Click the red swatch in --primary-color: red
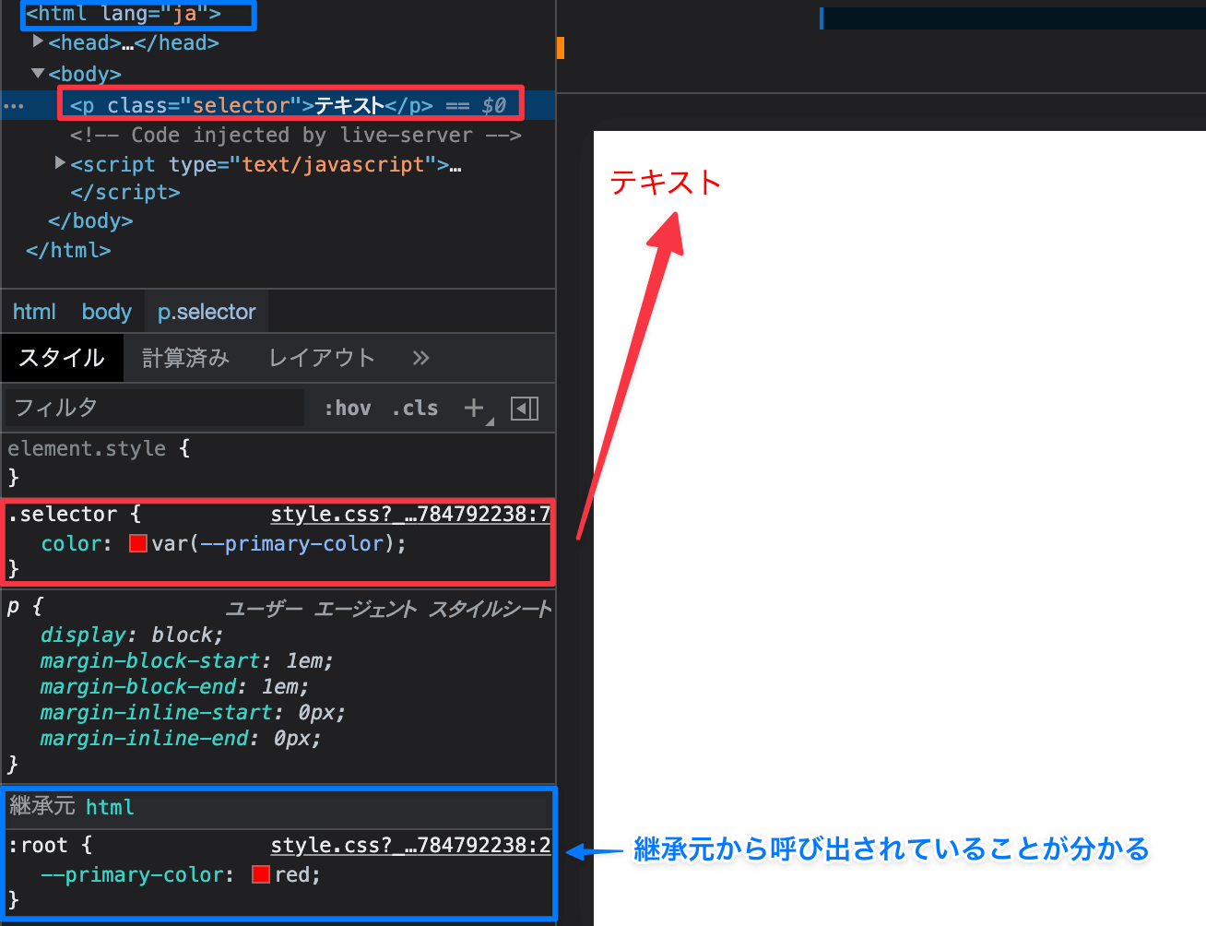 261,874
